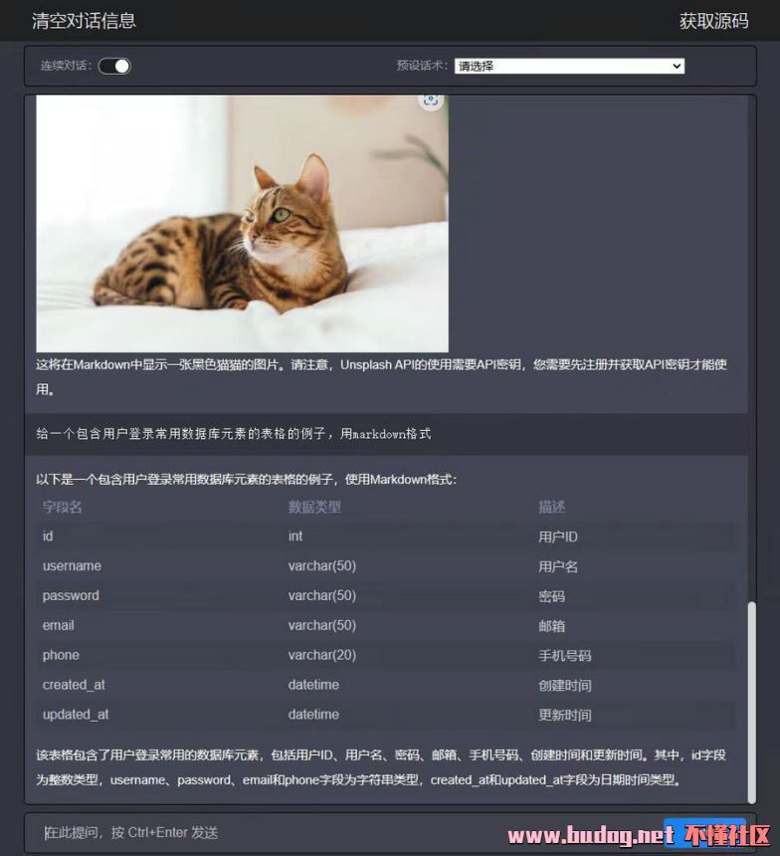Click the chat vertical scrollbar
This screenshot has width=780, height=856.
[x=751, y=702]
